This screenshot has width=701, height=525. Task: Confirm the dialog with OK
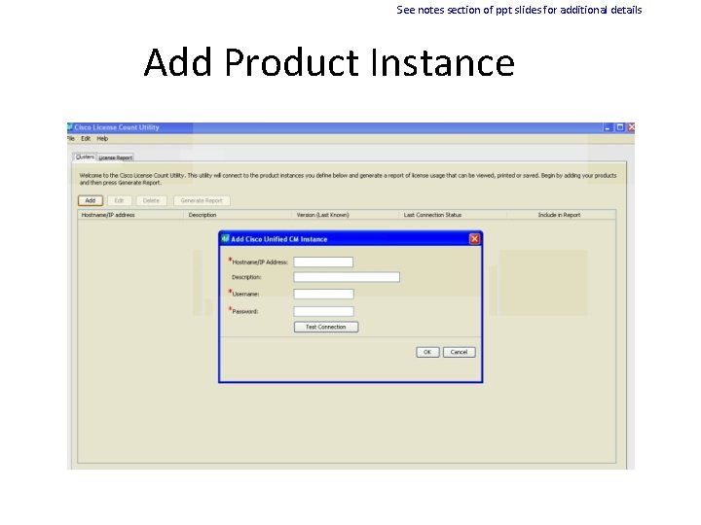coord(427,352)
